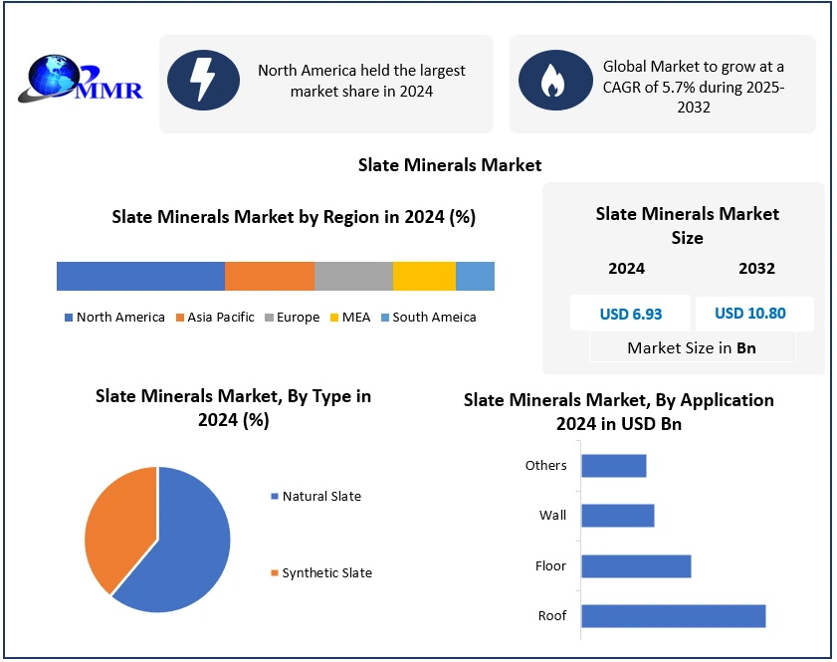Screen dimensions: 837x662
Task: Click the Synthetic Slate legend marker
Action: 274,573
